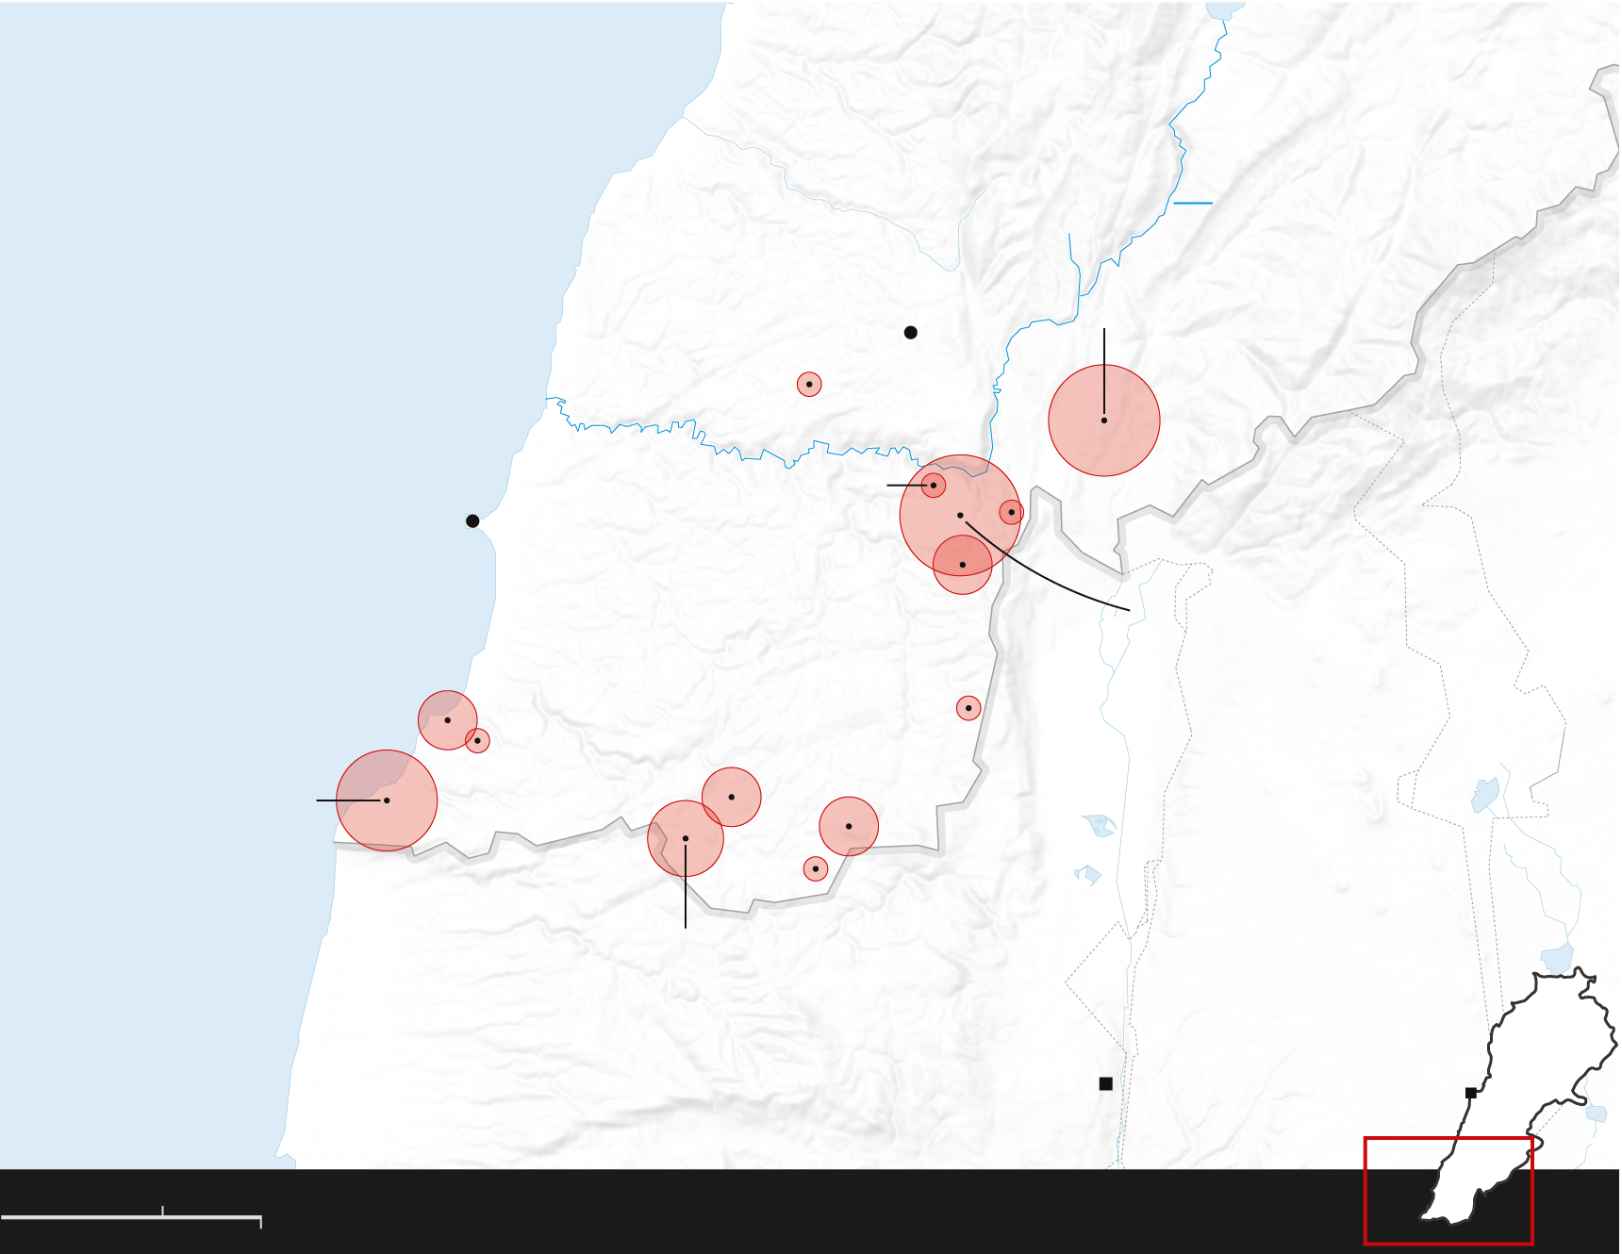The image size is (1622, 1254).
Task: Select southern circle with downward vertical leader line
Action: (685, 838)
